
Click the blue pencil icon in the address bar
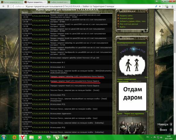click(x=156, y=6)
